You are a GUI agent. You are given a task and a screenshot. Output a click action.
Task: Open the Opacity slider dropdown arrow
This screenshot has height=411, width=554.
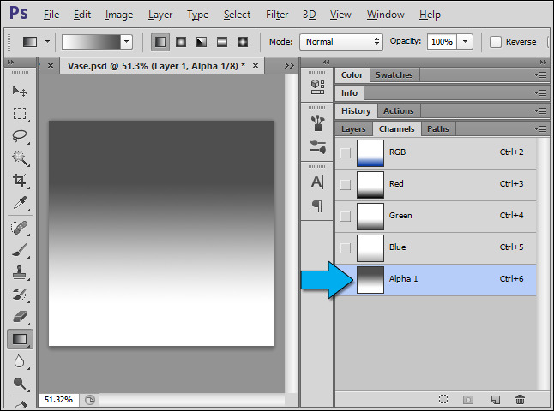click(x=465, y=41)
